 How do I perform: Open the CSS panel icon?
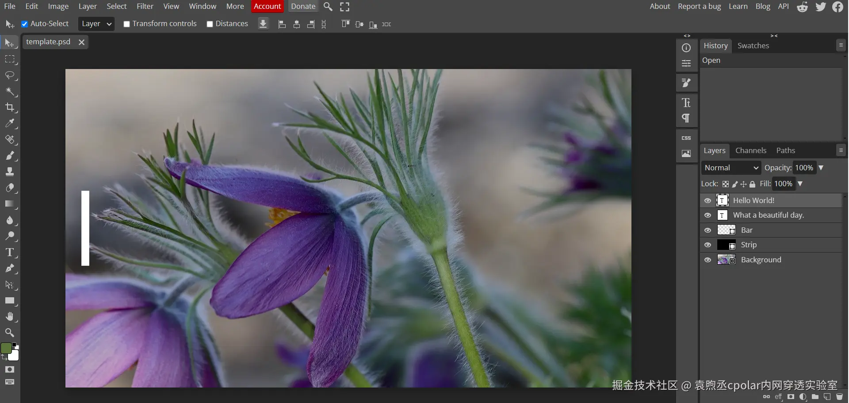coord(686,138)
